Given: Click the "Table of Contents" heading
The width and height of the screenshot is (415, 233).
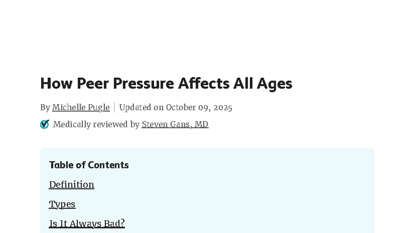Looking at the screenshot, I should 89,165.
